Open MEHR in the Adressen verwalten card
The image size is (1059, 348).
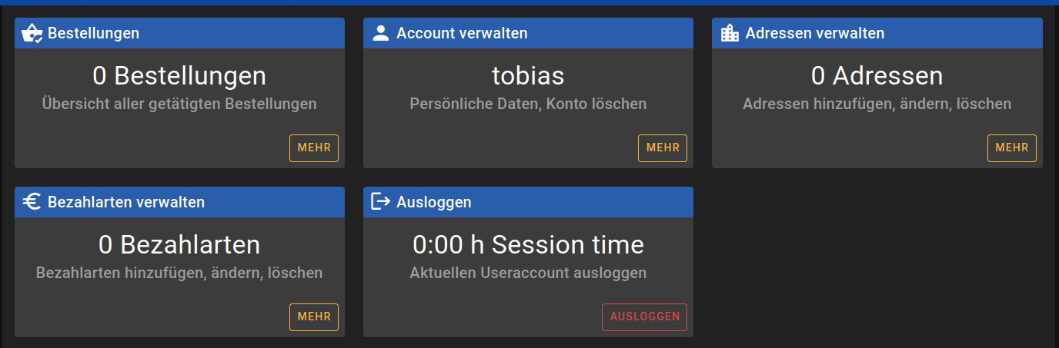coord(1011,148)
